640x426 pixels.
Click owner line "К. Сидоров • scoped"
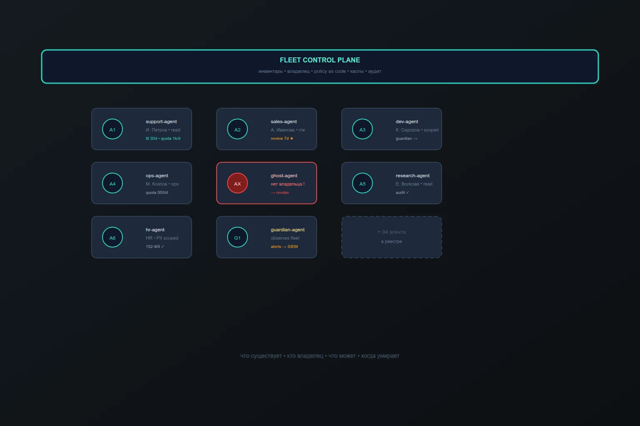(417, 130)
